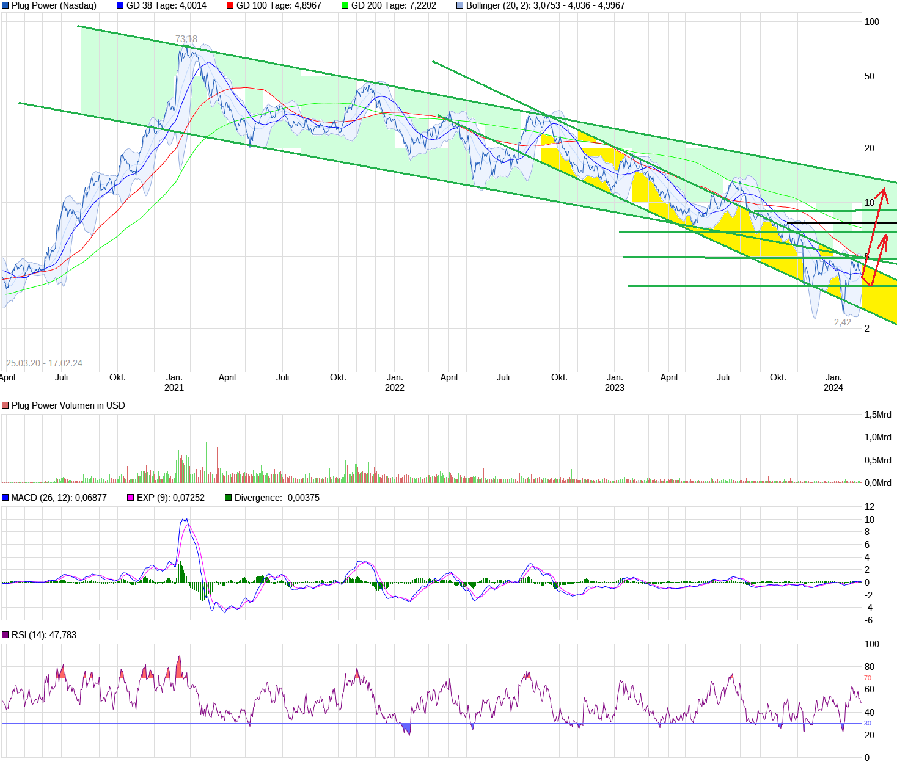Click the GD 100 Tage red legend square
897x767 pixels.
230,5
